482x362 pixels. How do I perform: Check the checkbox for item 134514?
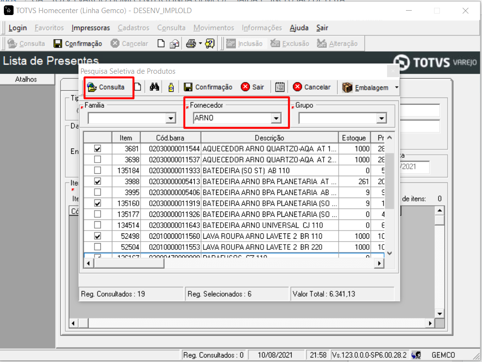tap(97, 225)
